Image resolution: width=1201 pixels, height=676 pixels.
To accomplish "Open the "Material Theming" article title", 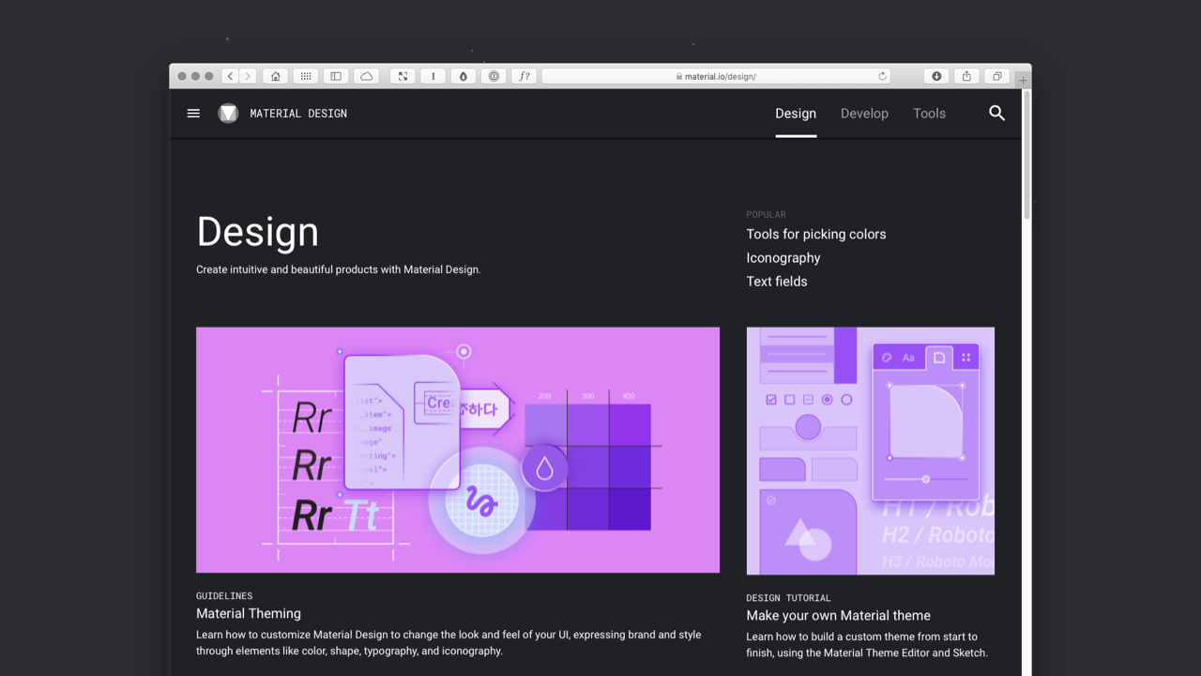I will pyautogui.click(x=249, y=613).
